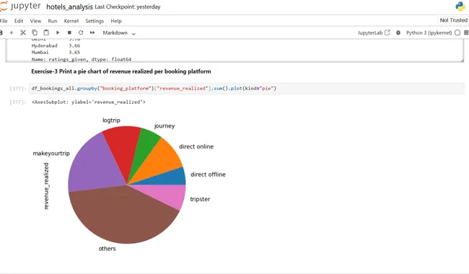Viewport: 469px width, 274px height.
Task: Open the Help menu
Action: (116, 21)
